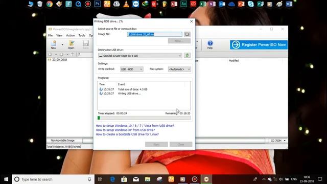Launch Word from desktop icons

[x=289, y=4]
